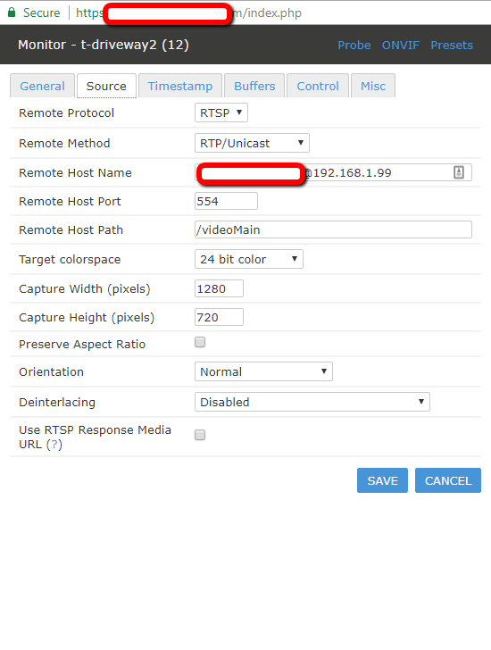
Task: Expand the Orientation Normal dropdown
Action: click(x=263, y=371)
